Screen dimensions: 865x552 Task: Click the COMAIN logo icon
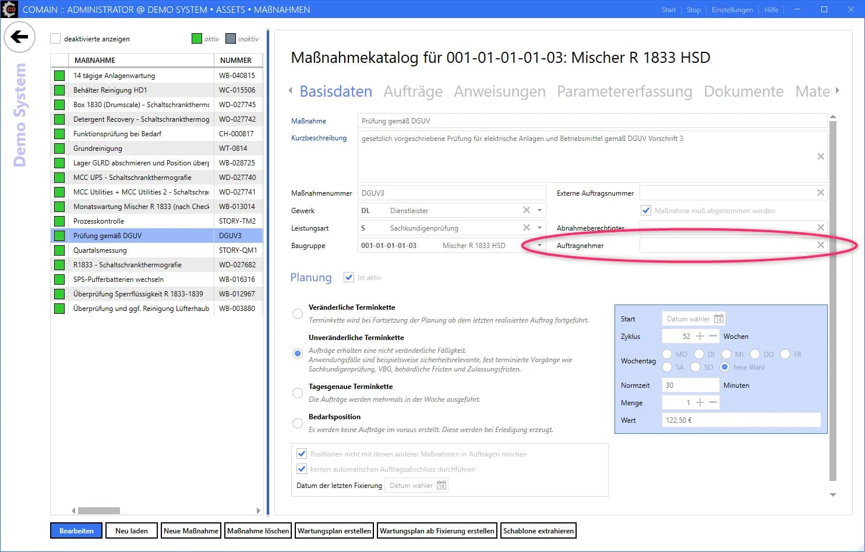pos(9,9)
